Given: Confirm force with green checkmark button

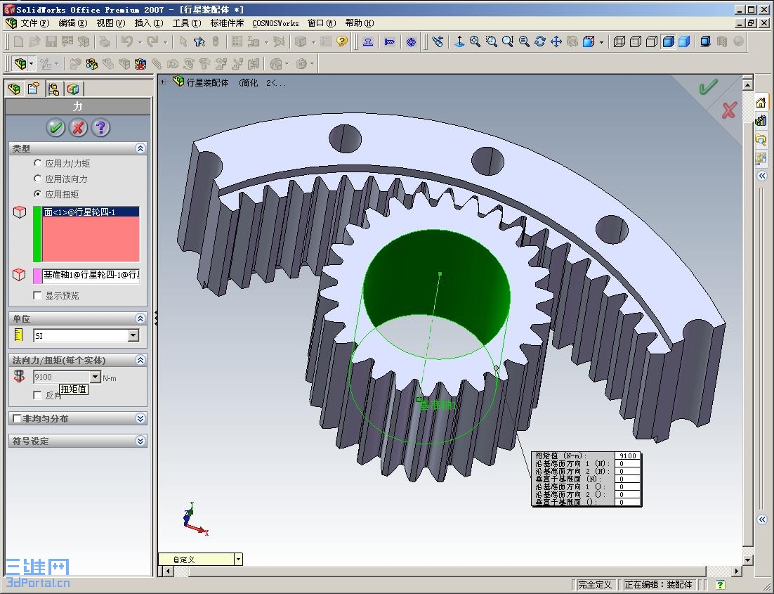Looking at the screenshot, I should (55, 128).
